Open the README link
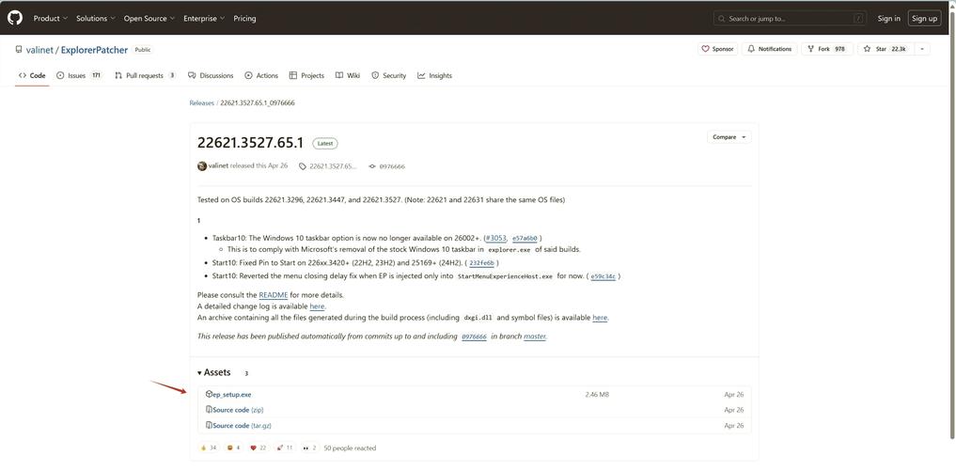Viewport: 956px width, 470px height. 273,295
